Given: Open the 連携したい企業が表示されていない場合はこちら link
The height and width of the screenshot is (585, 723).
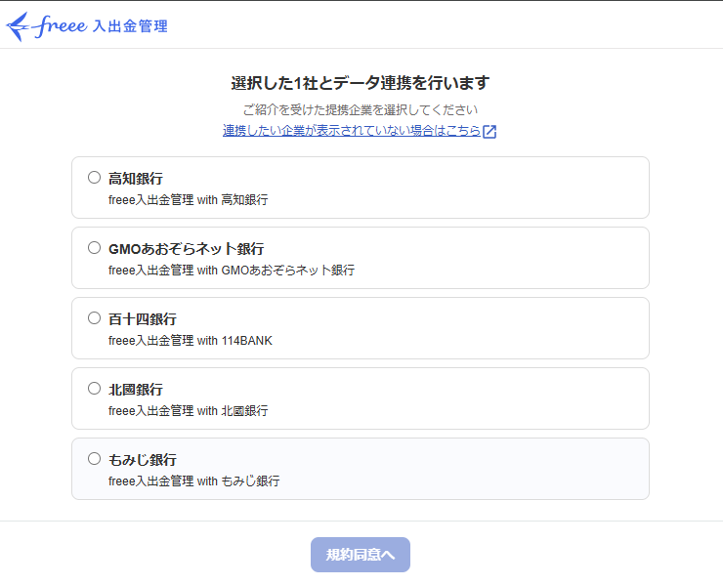Looking at the screenshot, I should coord(352,131).
